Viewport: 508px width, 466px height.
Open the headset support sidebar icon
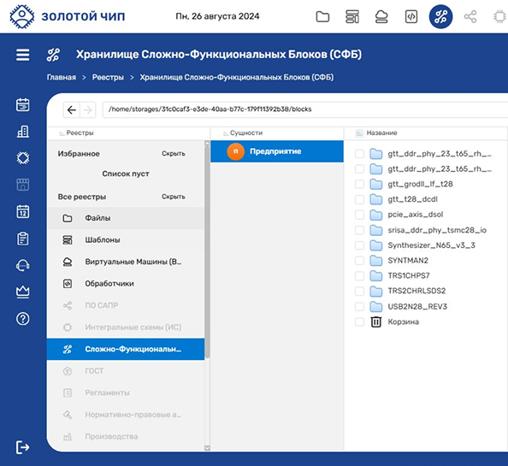(x=23, y=266)
